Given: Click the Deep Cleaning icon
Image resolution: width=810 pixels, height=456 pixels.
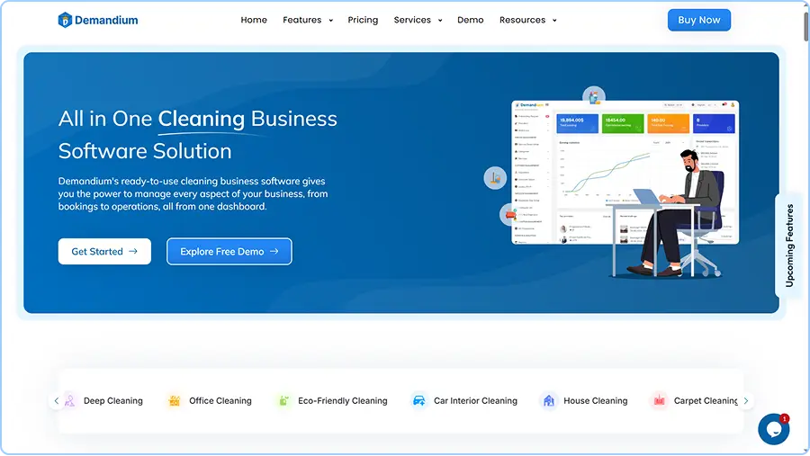Looking at the screenshot, I should tap(69, 401).
